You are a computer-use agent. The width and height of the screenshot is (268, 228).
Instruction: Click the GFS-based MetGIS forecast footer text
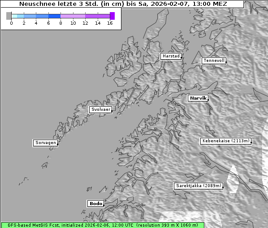[103, 225]
